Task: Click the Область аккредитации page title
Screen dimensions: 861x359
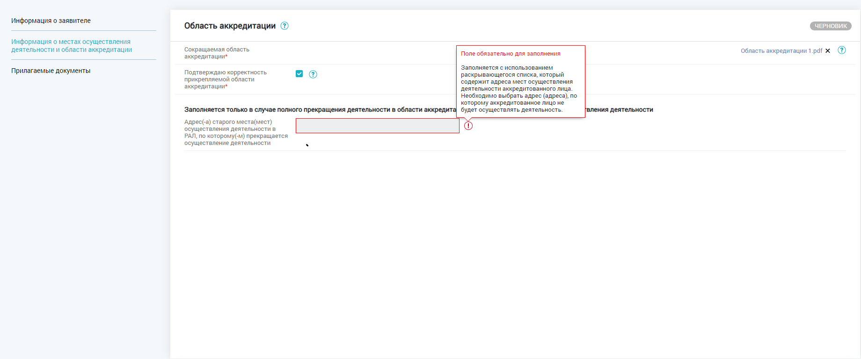Action: [230, 26]
